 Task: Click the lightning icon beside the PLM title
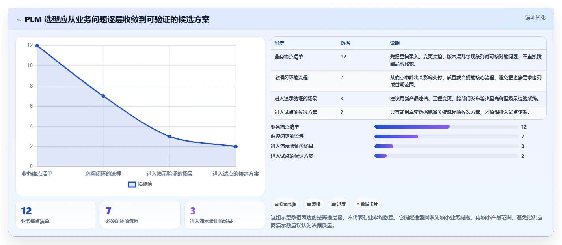pyautogui.click(x=19, y=20)
